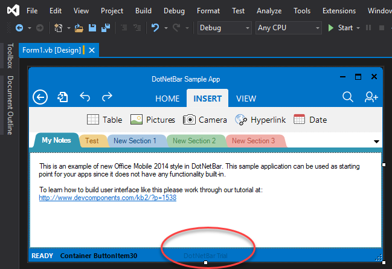Screen dimensions: 392x269
Task: Expand the section tabs overflow arrow
Action: 376,141
